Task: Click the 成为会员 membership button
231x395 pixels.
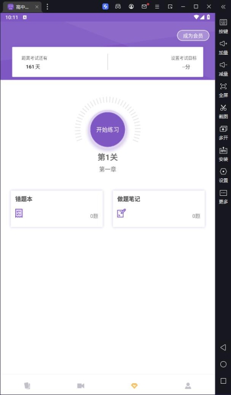Action: tap(193, 36)
